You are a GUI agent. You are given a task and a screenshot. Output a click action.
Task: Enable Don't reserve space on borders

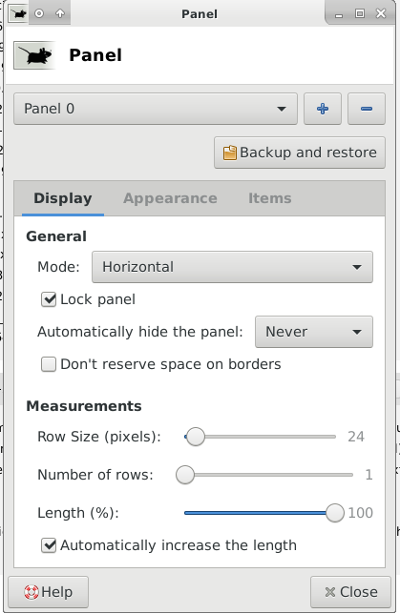49,364
